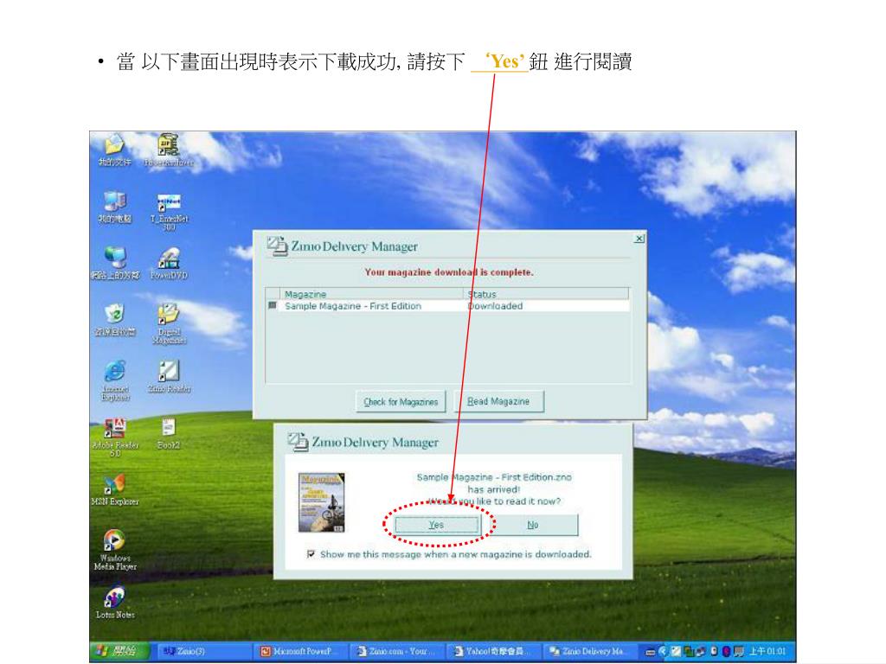This screenshot has height=664, width=886.
Task: Click the Check for Magazines button
Action: tap(401, 401)
